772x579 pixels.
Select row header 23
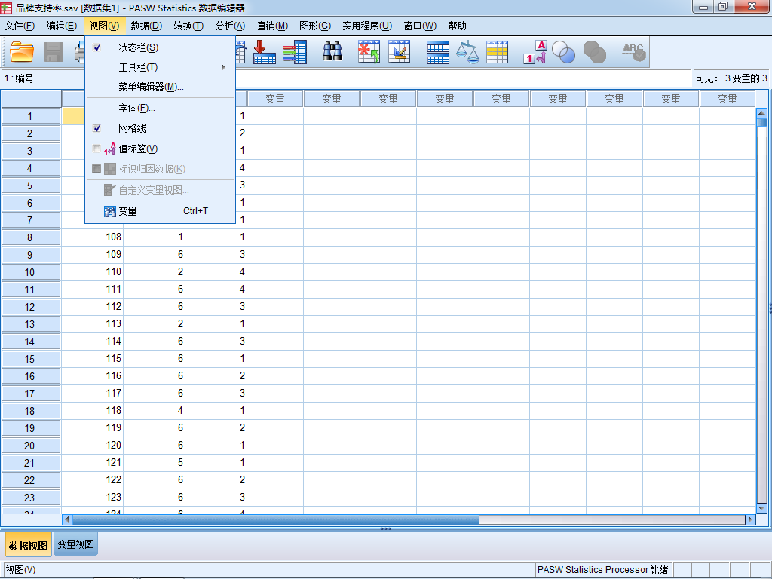(x=30, y=498)
